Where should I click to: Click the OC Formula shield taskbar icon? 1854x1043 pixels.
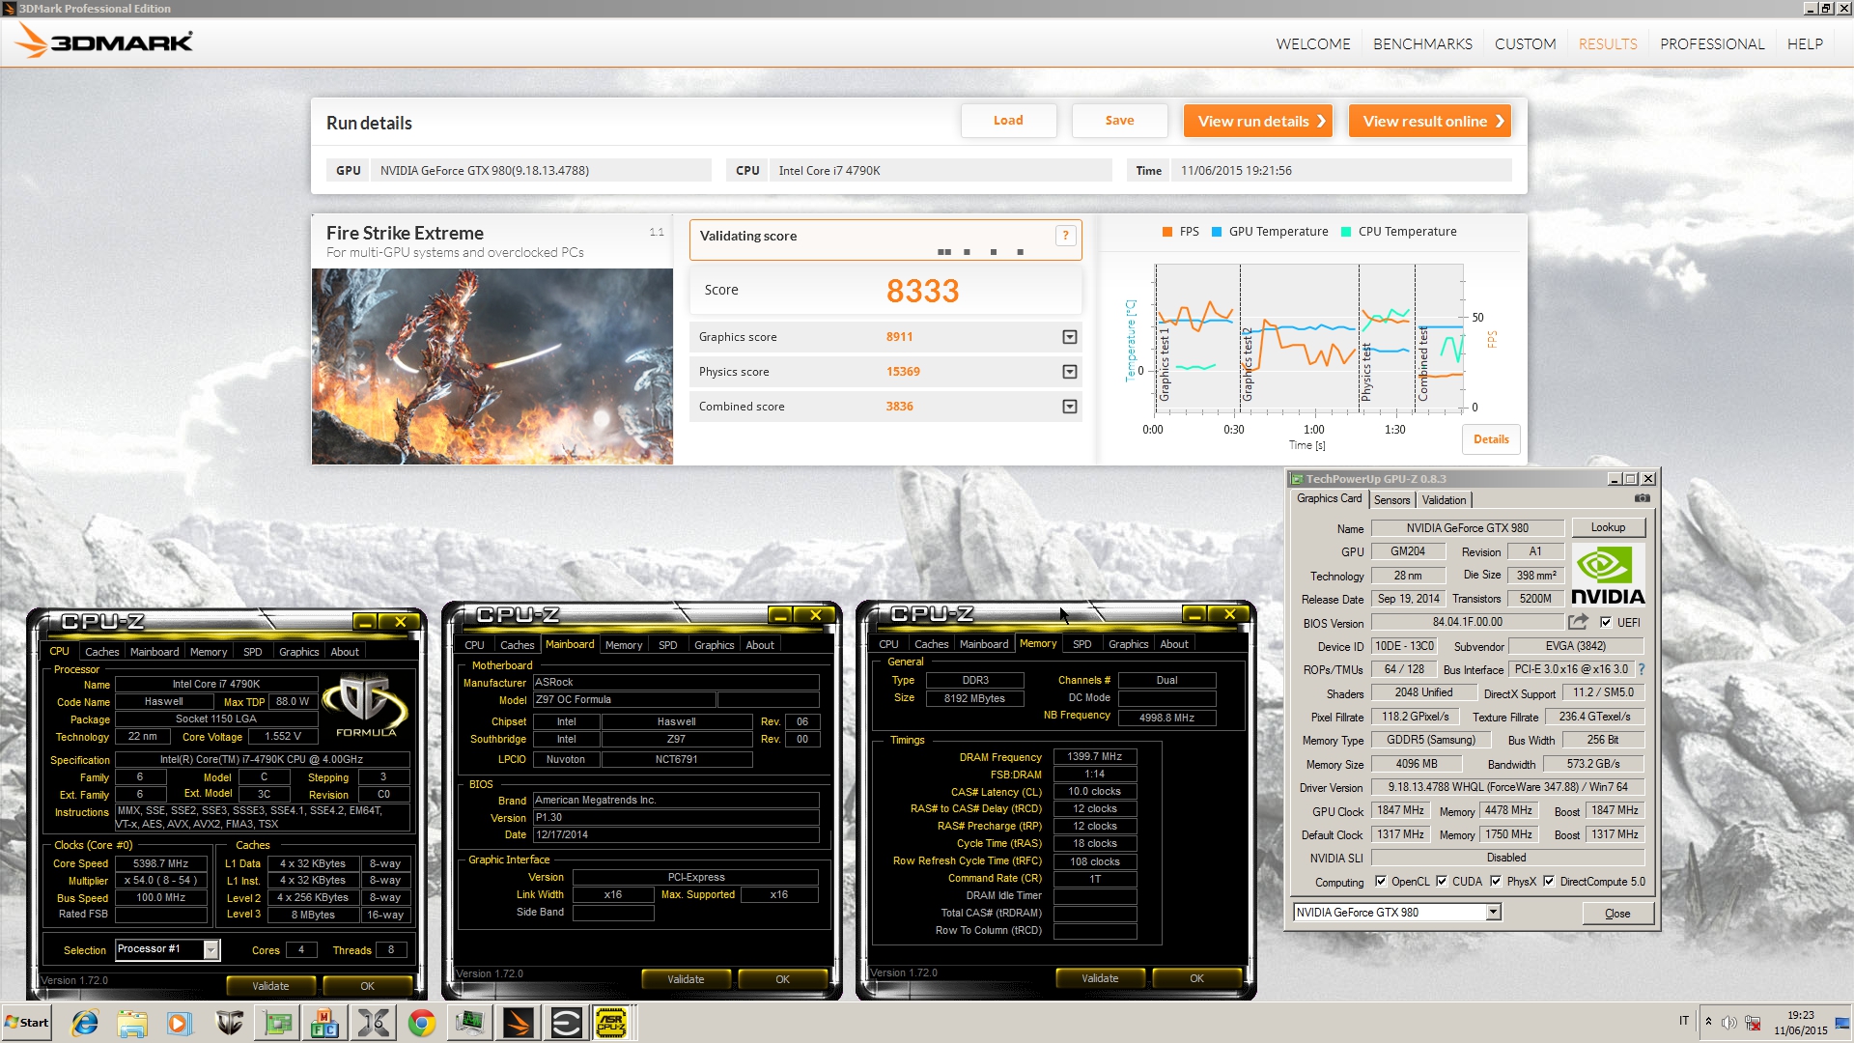coord(229,1023)
